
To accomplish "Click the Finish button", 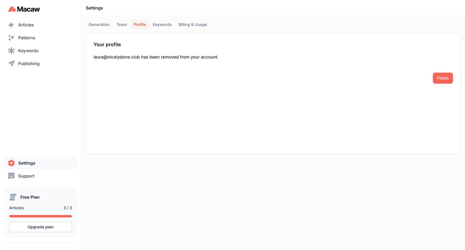I will point(443,78).
